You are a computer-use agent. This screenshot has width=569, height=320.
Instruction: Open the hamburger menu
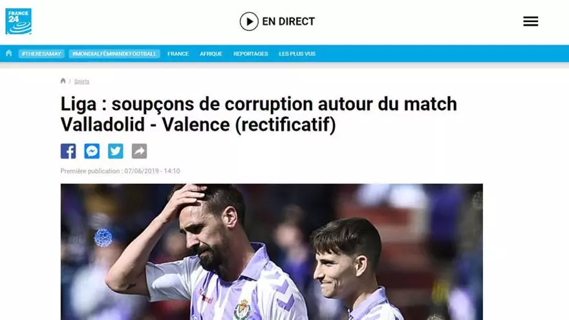tap(531, 21)
